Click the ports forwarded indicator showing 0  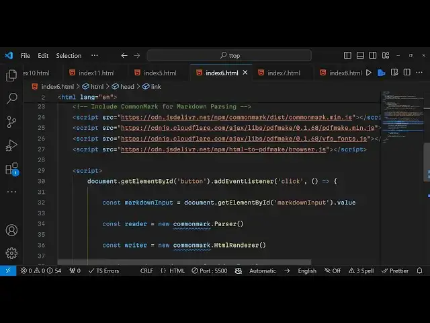pyautogui.click(x=75, y=271)
